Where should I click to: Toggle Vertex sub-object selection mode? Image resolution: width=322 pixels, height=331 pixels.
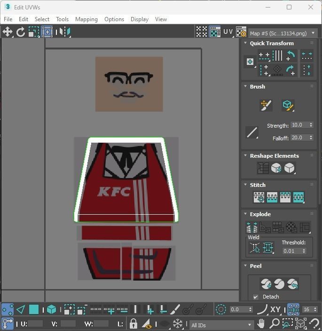pyautogui.click(x=8, y=309)
